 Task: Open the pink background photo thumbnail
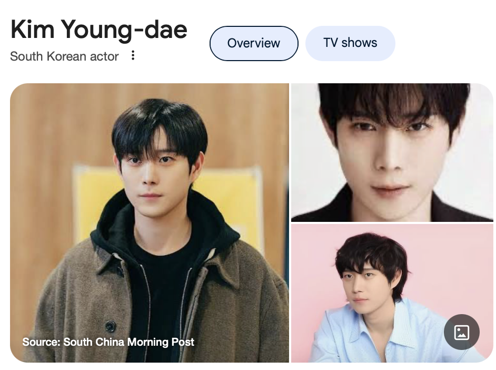392,294
